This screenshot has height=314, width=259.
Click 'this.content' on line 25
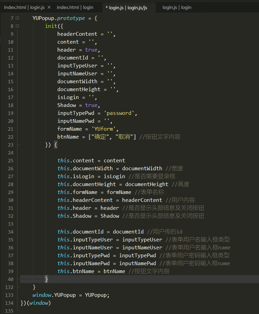[76, 161]
